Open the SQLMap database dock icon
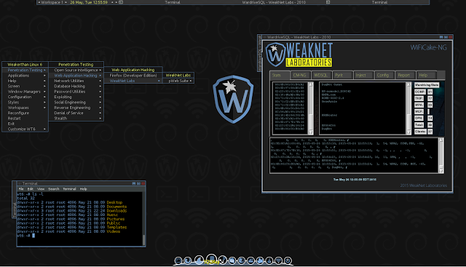Viewport: 466px width, 267px height. (x=212, y=259)
